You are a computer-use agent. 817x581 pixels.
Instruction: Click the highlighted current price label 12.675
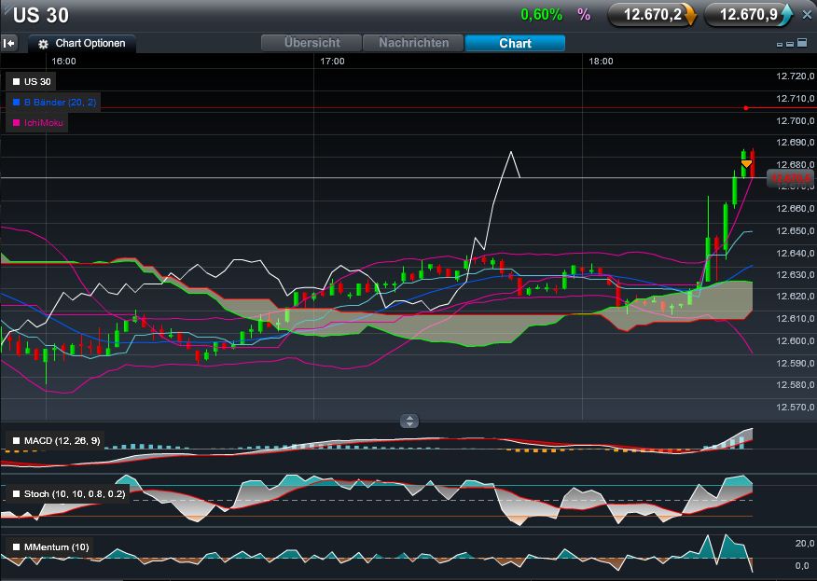tap(792, 178)
